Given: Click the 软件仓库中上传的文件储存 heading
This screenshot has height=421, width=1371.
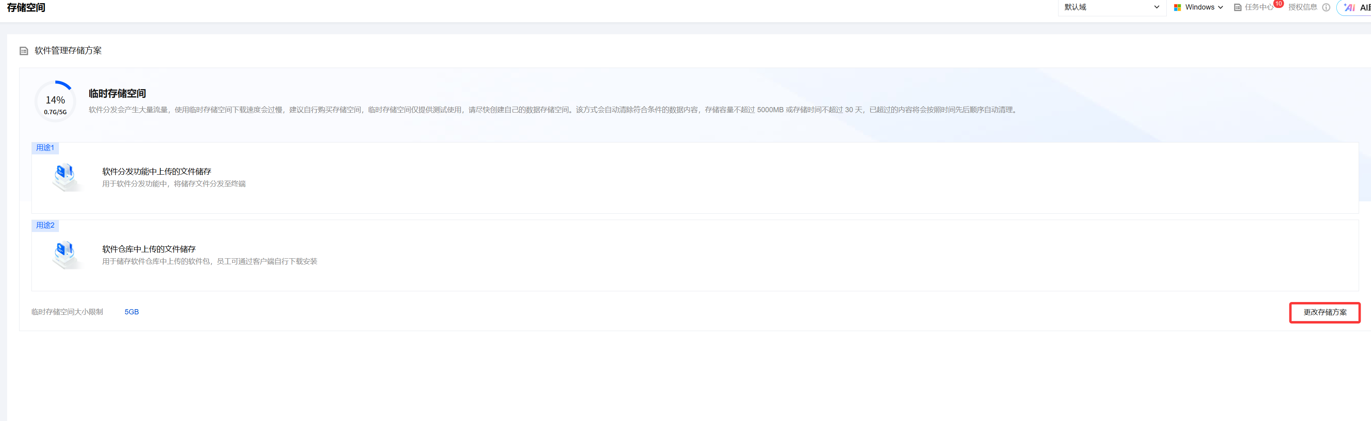Looking at the screenshot, I should [148, 249].
